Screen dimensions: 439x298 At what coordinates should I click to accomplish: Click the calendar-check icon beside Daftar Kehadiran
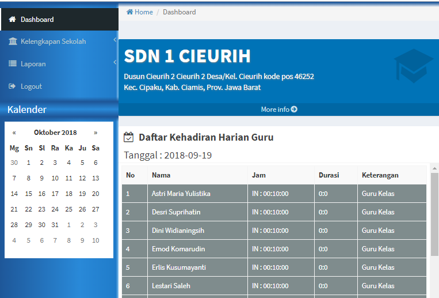[128, 137]
